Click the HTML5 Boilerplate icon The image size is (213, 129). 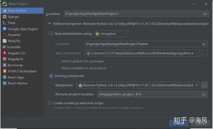(x=5, y=71)
